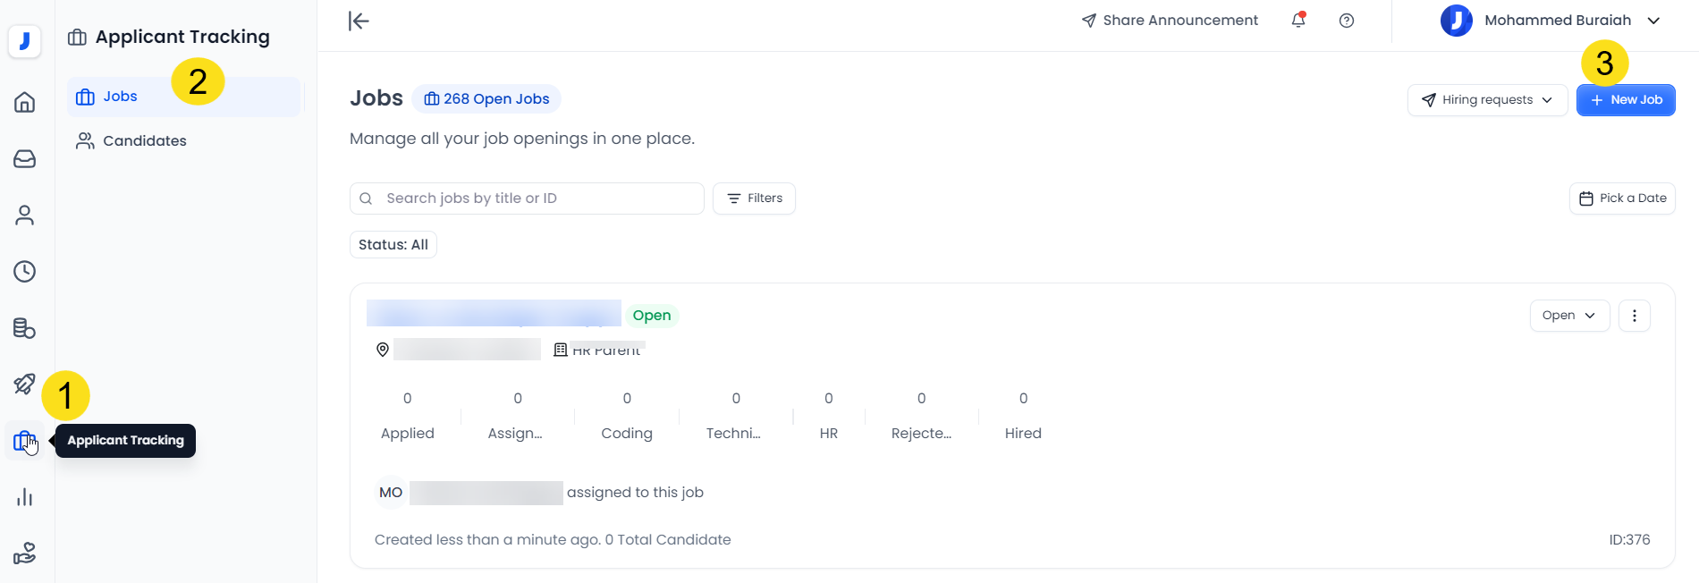Expand the Hiring requests dropdown
Viewport: 1699px width, 583px height.
point(1487,100)
